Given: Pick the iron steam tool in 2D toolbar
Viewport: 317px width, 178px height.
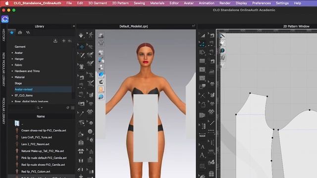Looking at the screenshot, I should (211, 71).
